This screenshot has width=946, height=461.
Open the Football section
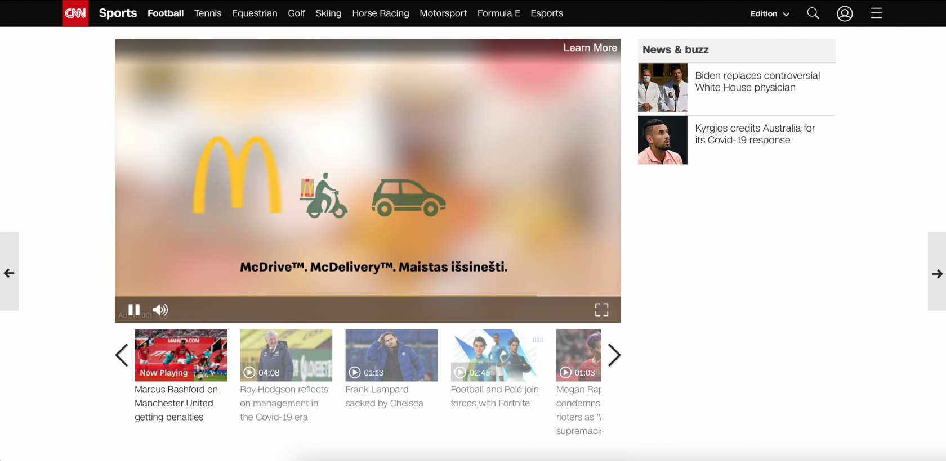(166, 13)
